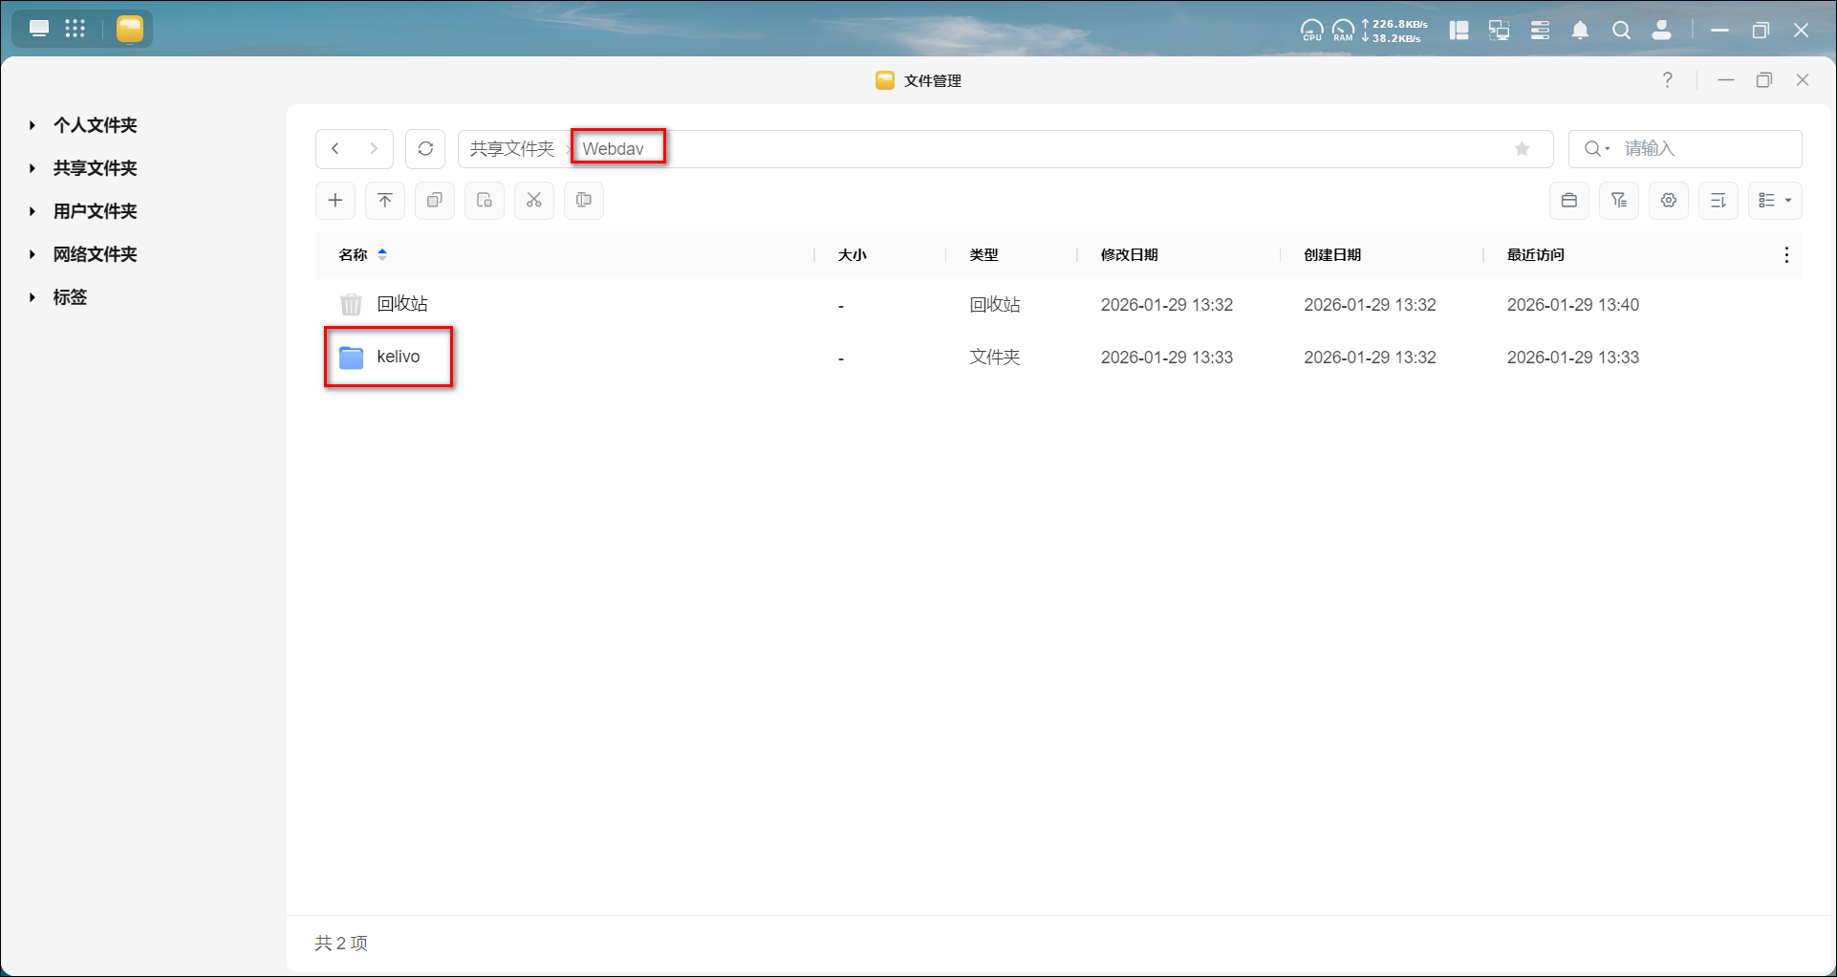1837x977 pixels.
Task: Click the 共享文件夹 breadcrumb in path bar
Action: pos(511,149)
